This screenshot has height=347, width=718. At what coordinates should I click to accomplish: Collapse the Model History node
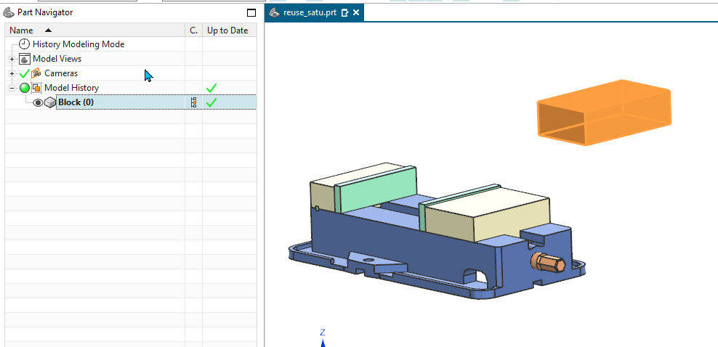pos(12,88)
